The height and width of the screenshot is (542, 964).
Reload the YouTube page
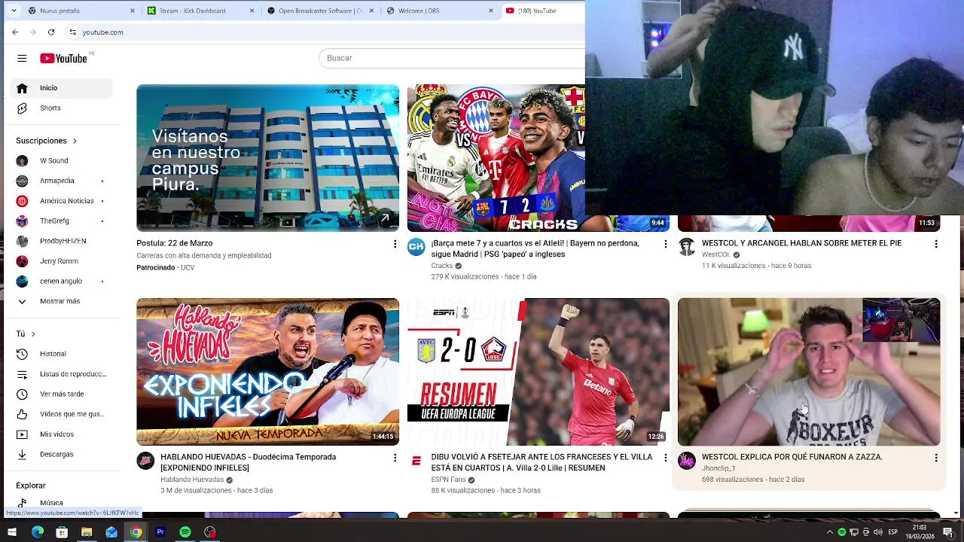click(x=50, y=32)
